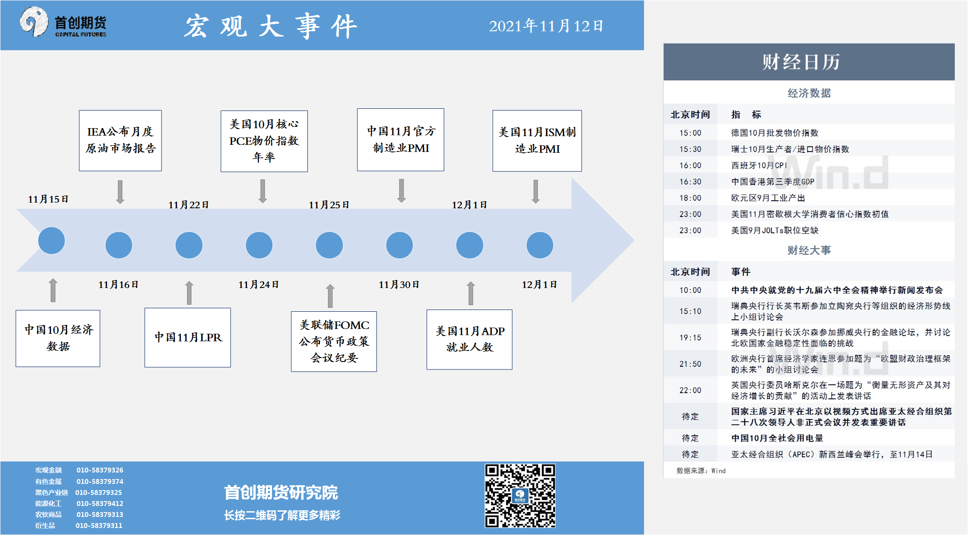Select the 11月30日 timeline circle
Image resolution: width=968 pixels, height=535 pixels.
point(400,245)
